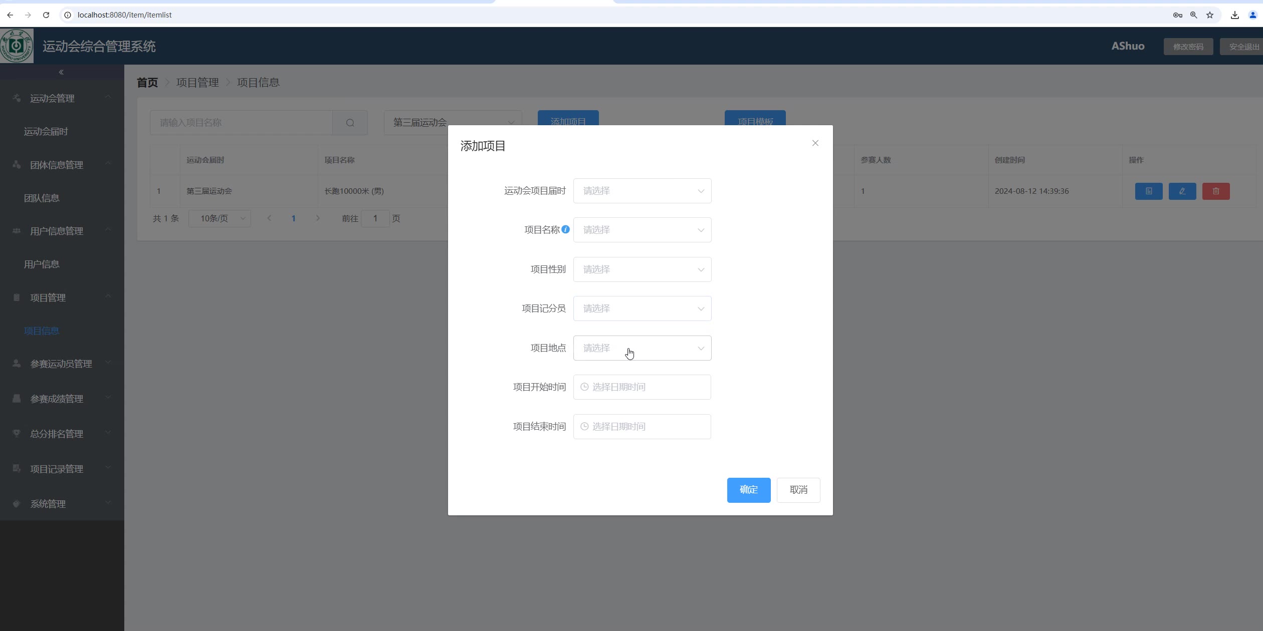
Task: Click the red delete trash icon button
Action: tap(1216, 191)
